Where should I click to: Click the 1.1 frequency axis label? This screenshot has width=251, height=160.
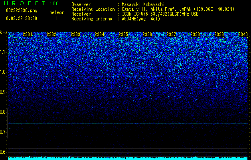(x=4, y=52)
